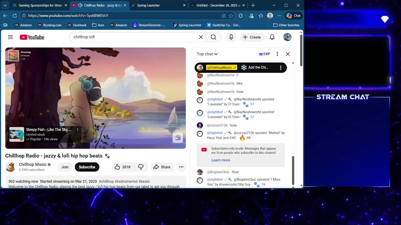Image resolution: width=401 pixels, height=225 pixels.
Task: Open the Spring Launcher bookmark
Action: pos(187,25)
